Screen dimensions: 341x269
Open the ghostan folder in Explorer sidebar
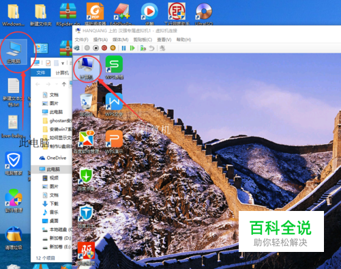coord(57,120)
